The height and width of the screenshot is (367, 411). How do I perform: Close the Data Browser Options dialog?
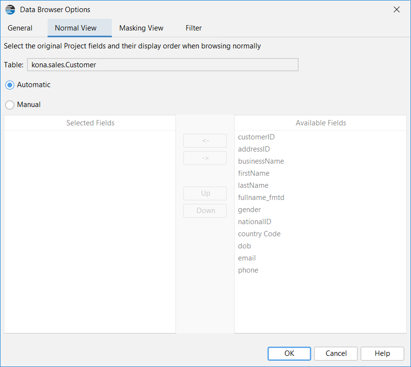coord(396,10)
